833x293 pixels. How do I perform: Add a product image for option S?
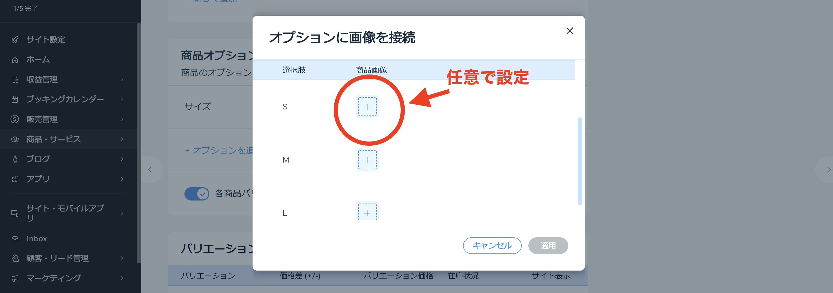pos(367,106)
